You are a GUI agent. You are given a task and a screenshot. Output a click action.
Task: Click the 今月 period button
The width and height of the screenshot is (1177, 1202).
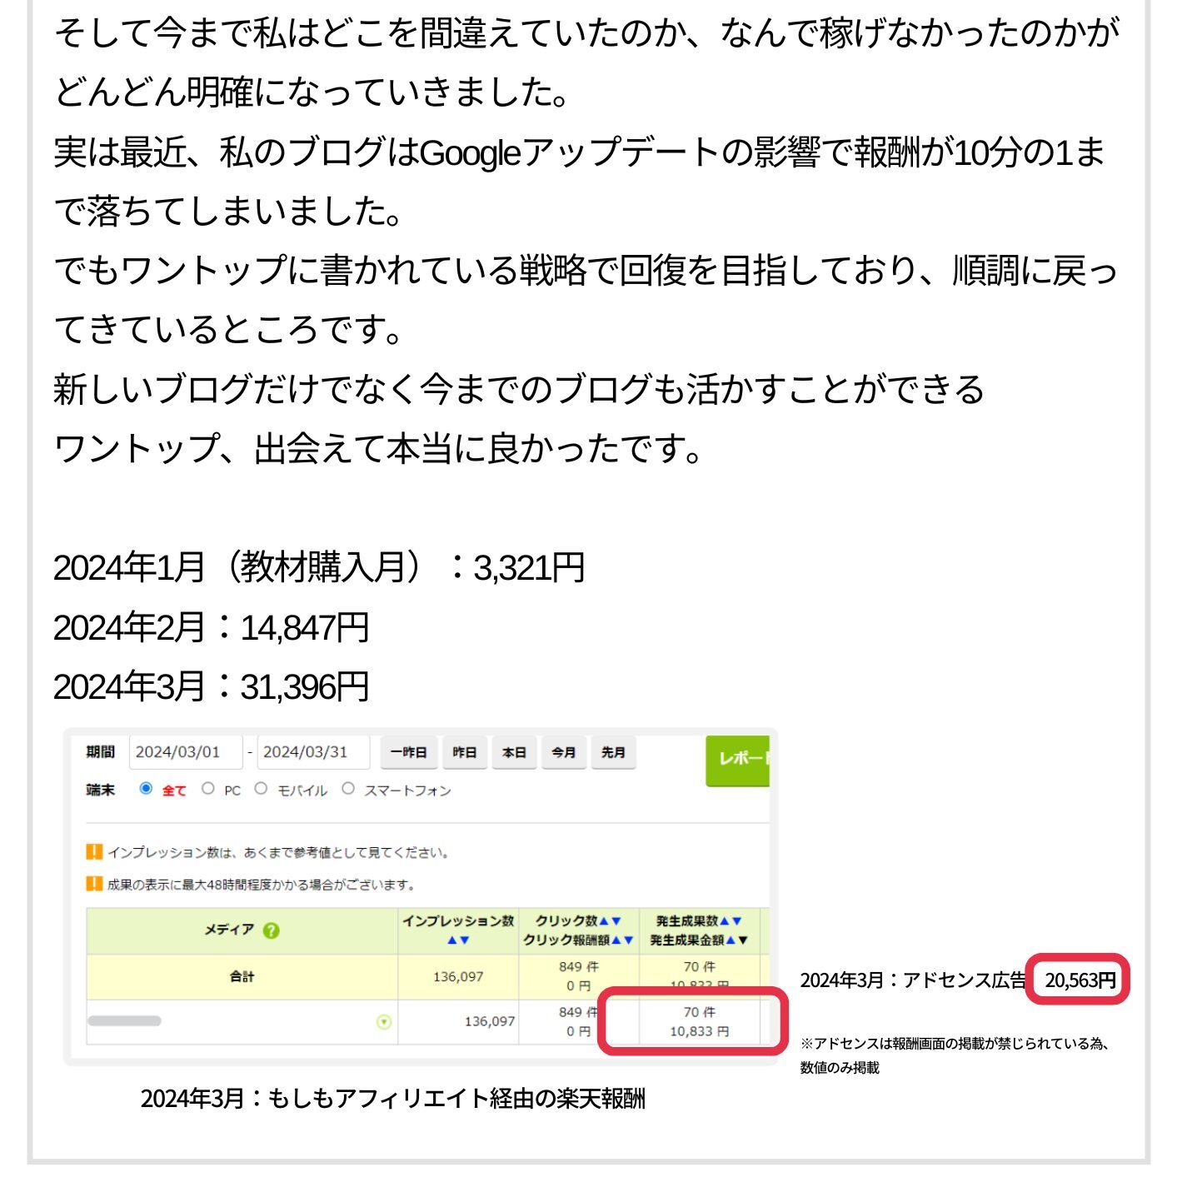564,752
